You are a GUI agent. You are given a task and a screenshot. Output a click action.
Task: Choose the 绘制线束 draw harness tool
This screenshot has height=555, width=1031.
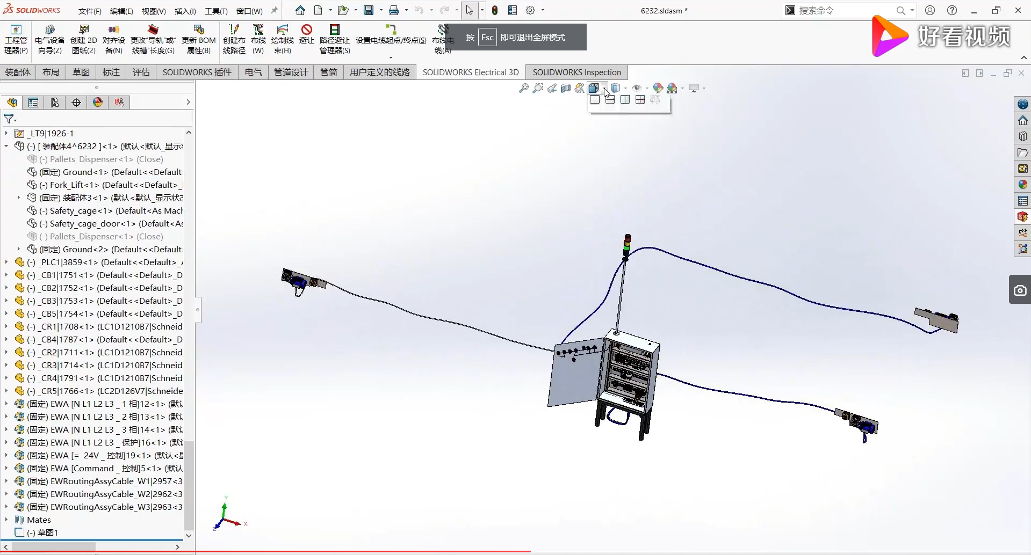283,39
